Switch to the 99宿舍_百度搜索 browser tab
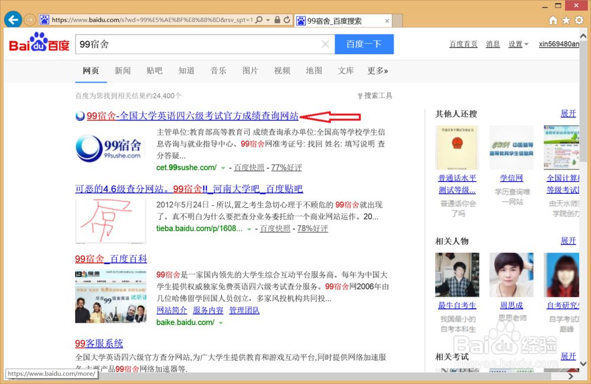591x384 pixels. coord(343,21)
